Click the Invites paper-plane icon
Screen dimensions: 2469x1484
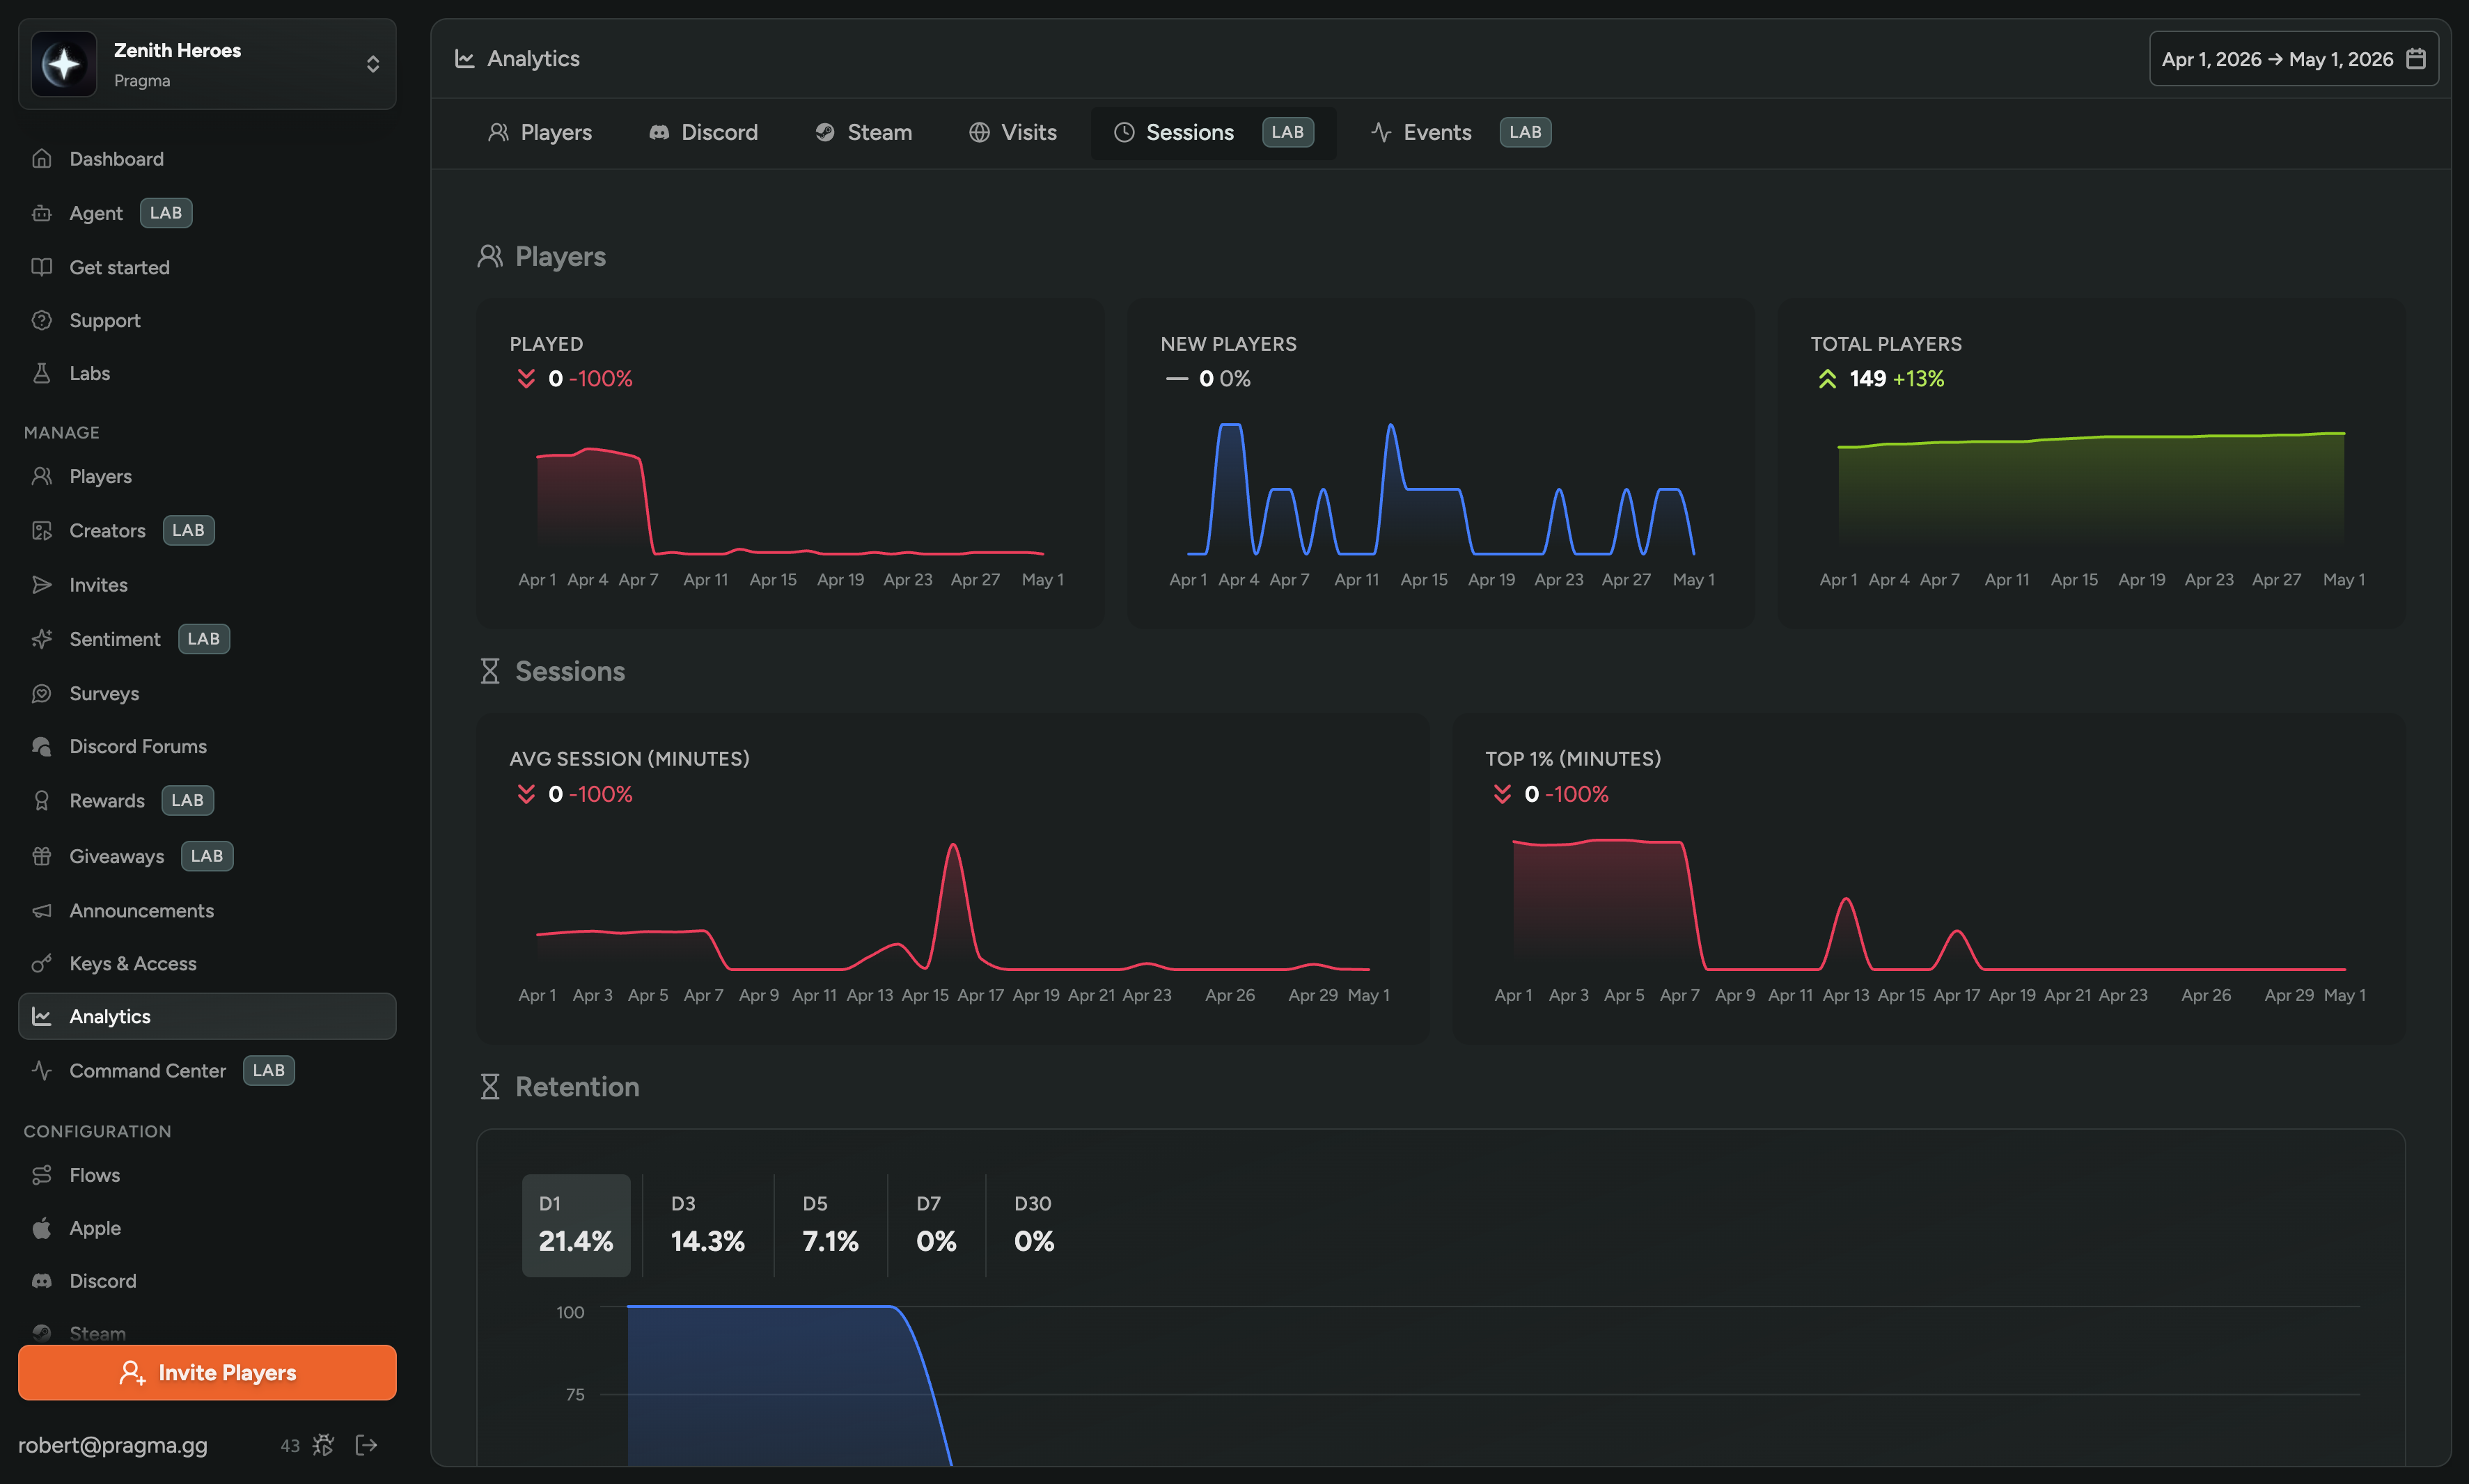coord(42,585)
